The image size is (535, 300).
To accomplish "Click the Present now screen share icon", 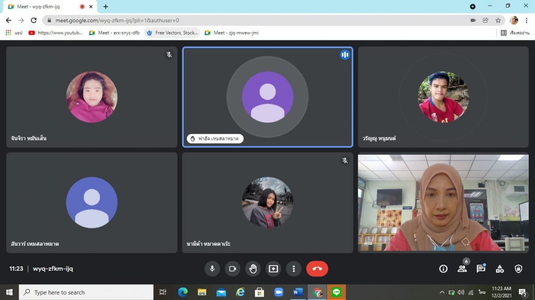I will [x=273, y=268].
